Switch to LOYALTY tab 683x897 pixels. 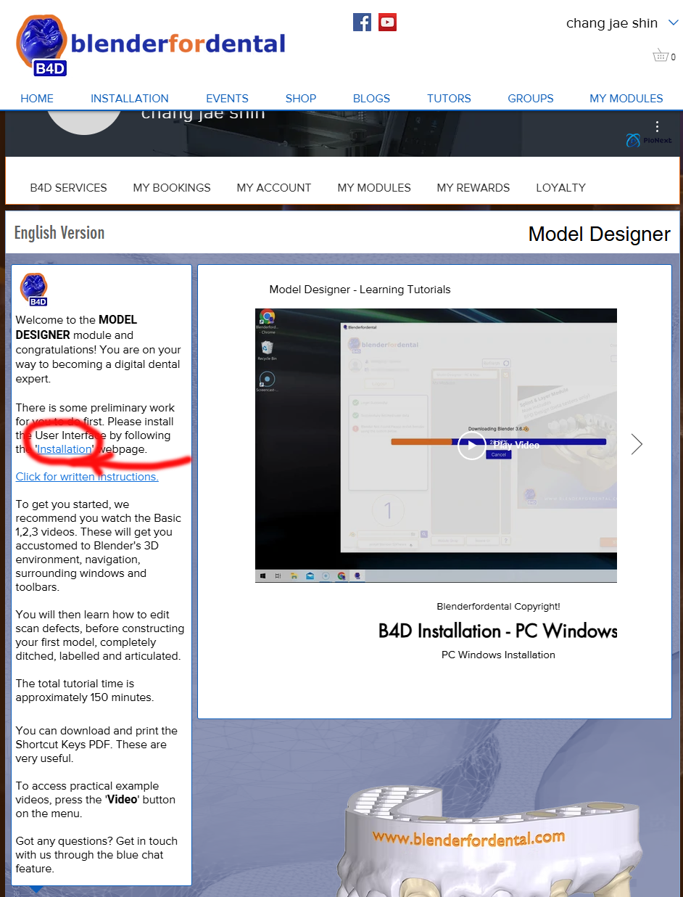click(560, 188)
